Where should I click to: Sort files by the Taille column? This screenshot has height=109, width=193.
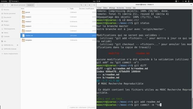click(x=72, y=9)
